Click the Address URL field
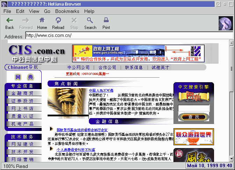Viewport: 235px width, 170px height. point(129,36)
